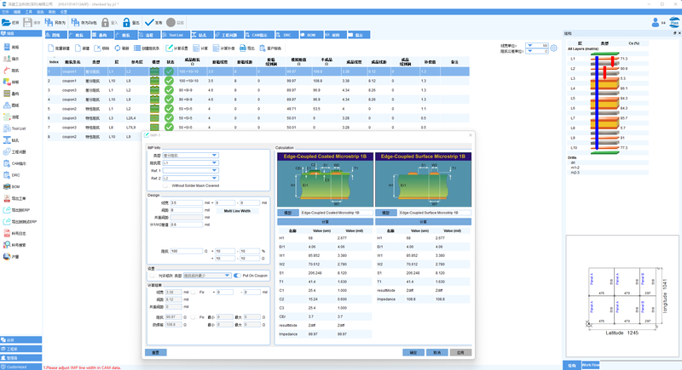Viewport: 682px width, 370px height.
Task: Open the Work Flow tab at bottom right
Action: click(x=590, y=365)
